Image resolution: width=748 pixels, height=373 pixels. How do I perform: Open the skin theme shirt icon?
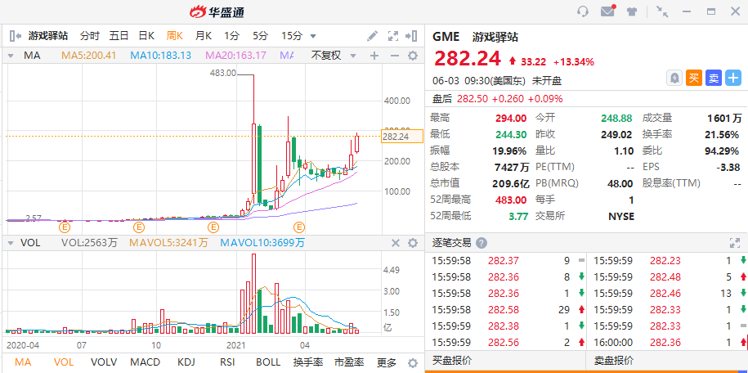(632, 12)
